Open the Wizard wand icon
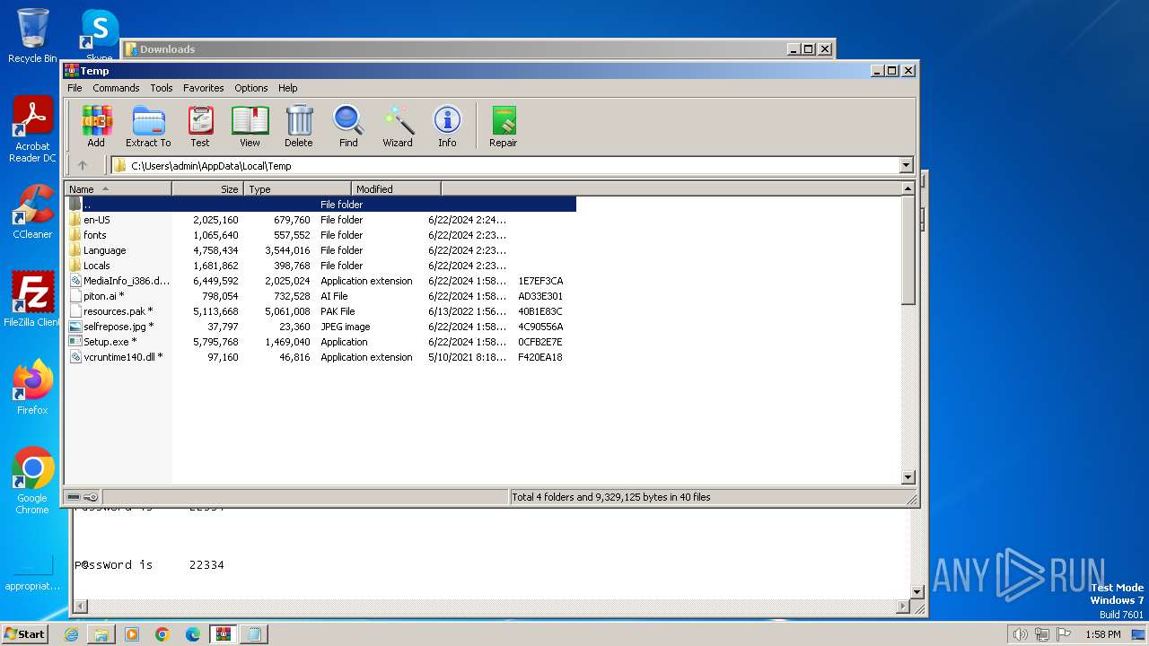Image resolution: width=1149 pixels, height=646 pixels. (x=398, y=127)
